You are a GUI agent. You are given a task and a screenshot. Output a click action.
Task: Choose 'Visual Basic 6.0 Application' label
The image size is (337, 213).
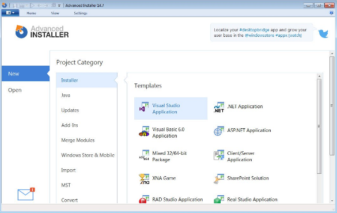[168, 133]
